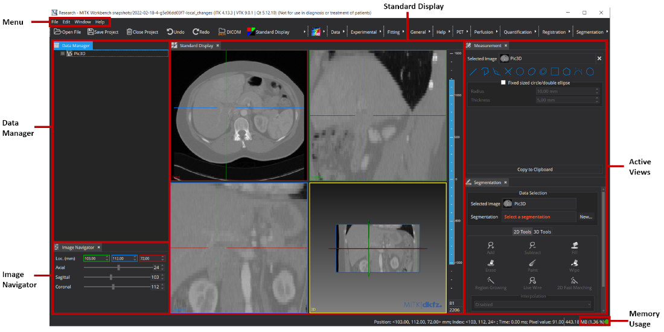Switch to the 3D Tools tab
The width and height of the screenshot is (664, 332).
point(542,232)
